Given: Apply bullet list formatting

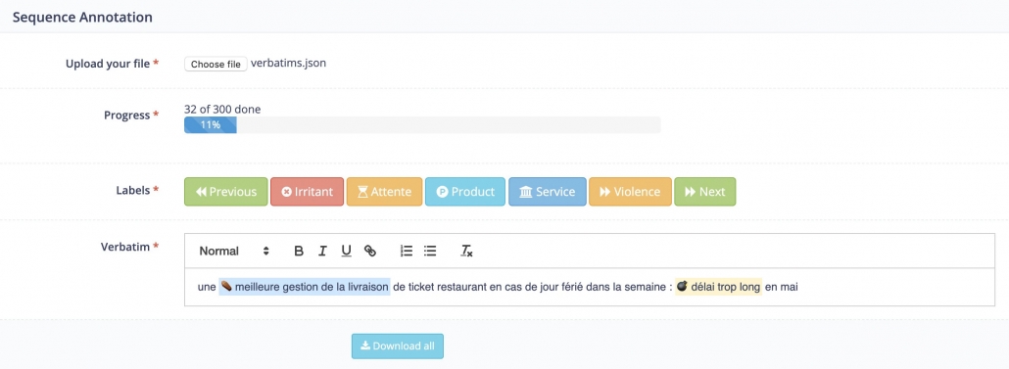Looking at the screenshot, I should [x=430, y=252].
